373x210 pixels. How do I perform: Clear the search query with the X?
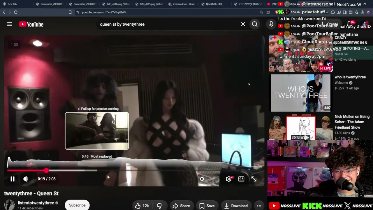pos(243,24)
